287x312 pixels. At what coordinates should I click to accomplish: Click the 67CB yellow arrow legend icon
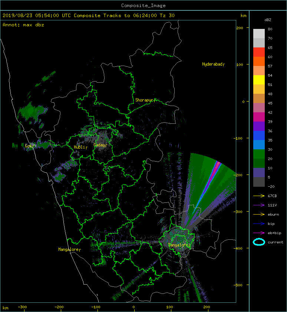coord(259,196)
